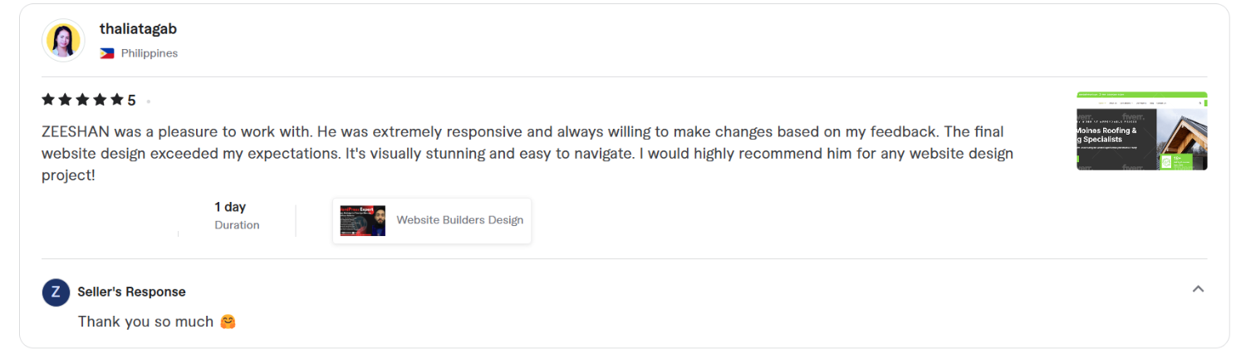Open thaliatagab's profile avatar picture
The height and width of the screenshot is (349, 1246).
click(63, 40)
